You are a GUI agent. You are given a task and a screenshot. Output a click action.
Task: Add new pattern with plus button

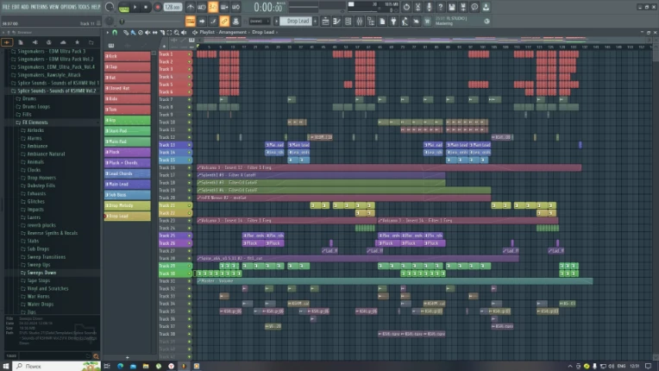(x=315, y=21)
